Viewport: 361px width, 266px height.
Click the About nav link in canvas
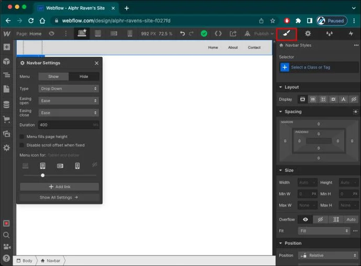point(233,48)
